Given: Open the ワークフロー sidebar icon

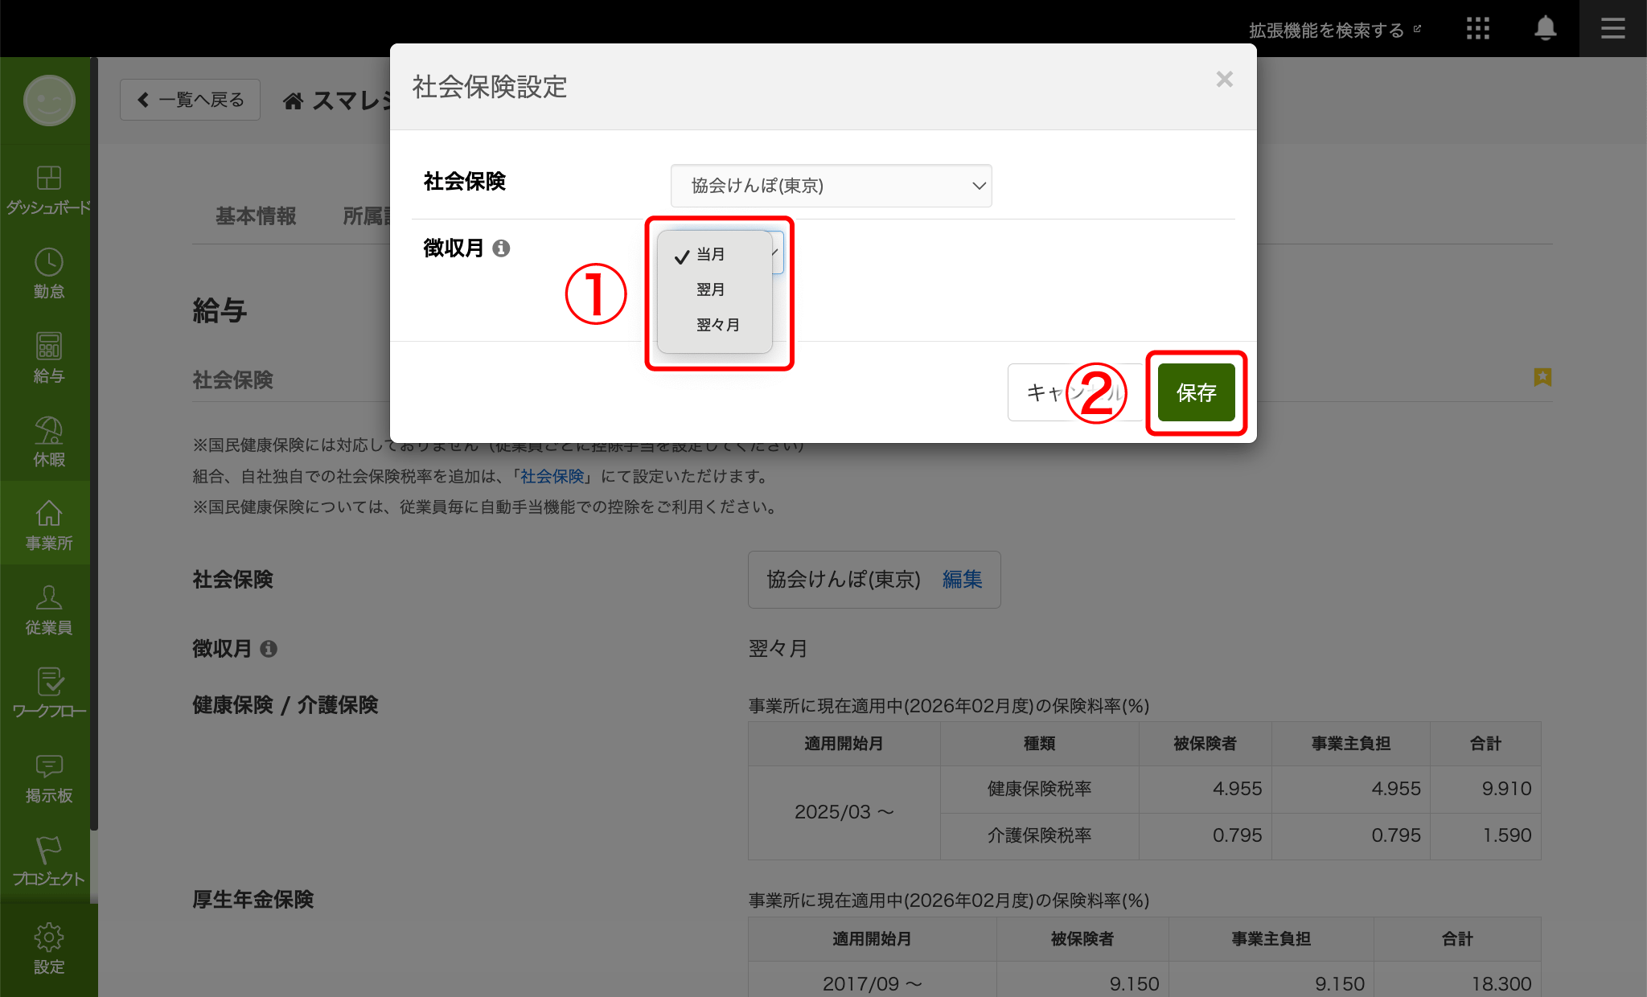Looking at the screenshot, I should click(48, 682).
